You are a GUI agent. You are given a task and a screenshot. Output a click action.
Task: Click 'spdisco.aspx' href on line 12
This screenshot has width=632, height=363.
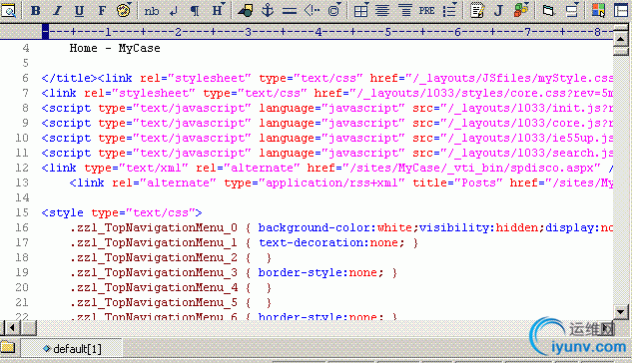(552, 168)
